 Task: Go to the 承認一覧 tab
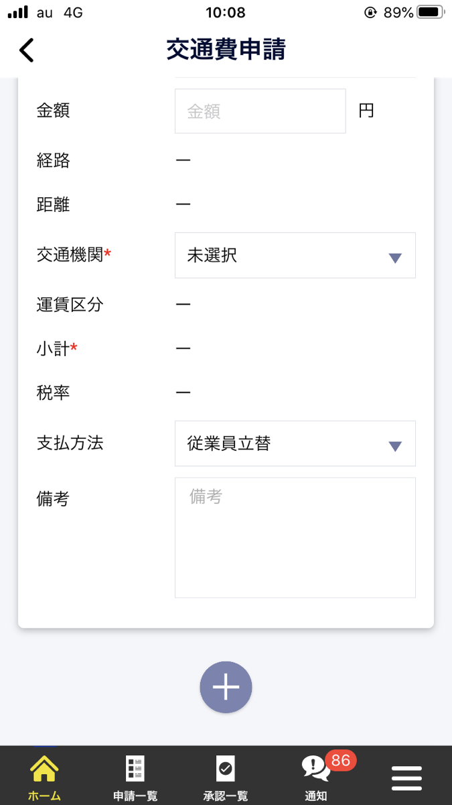pyautogui.click(x=226, y=796)
